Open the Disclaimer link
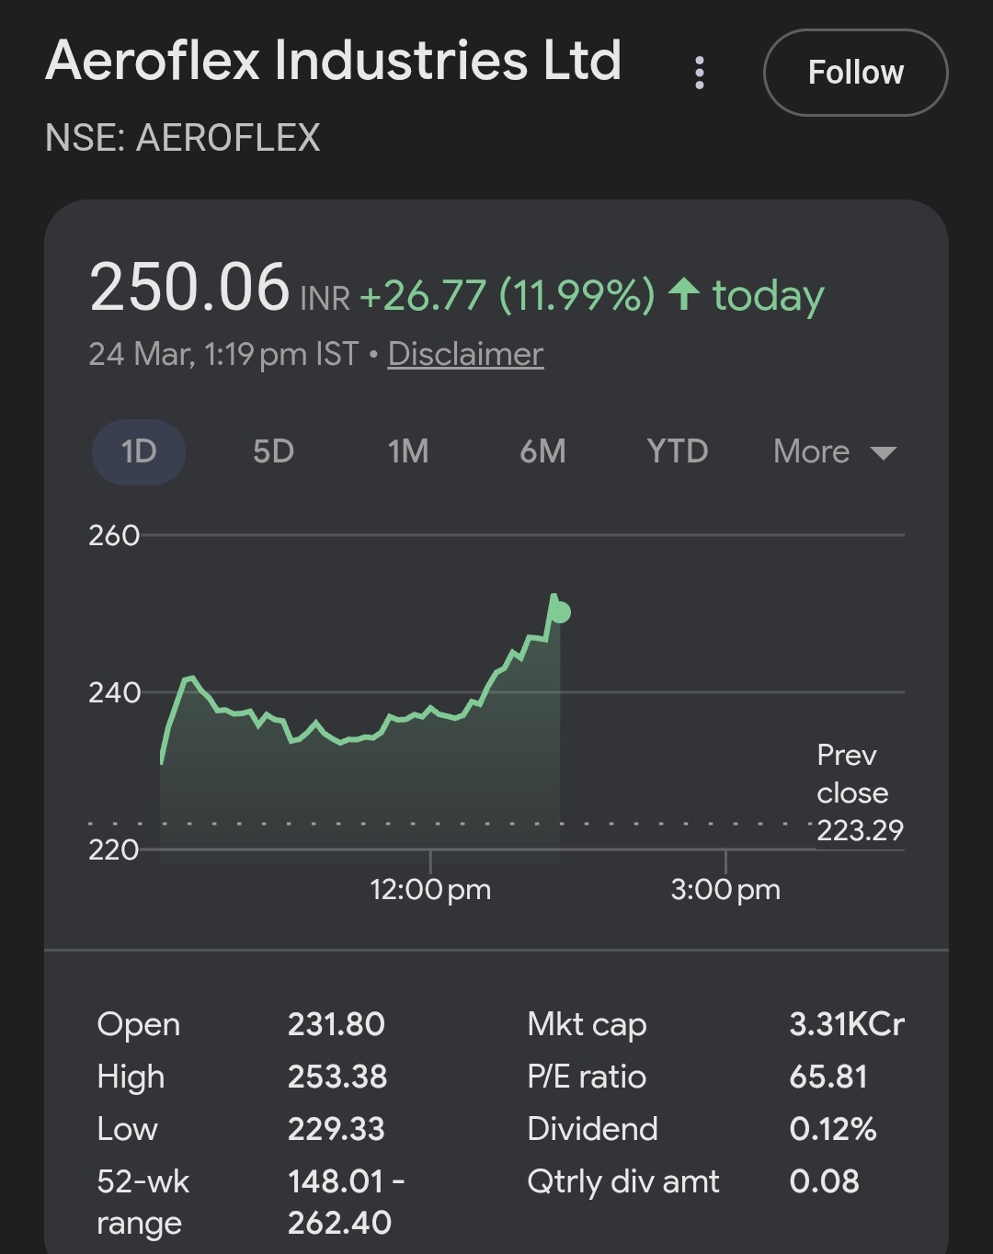 465,354
